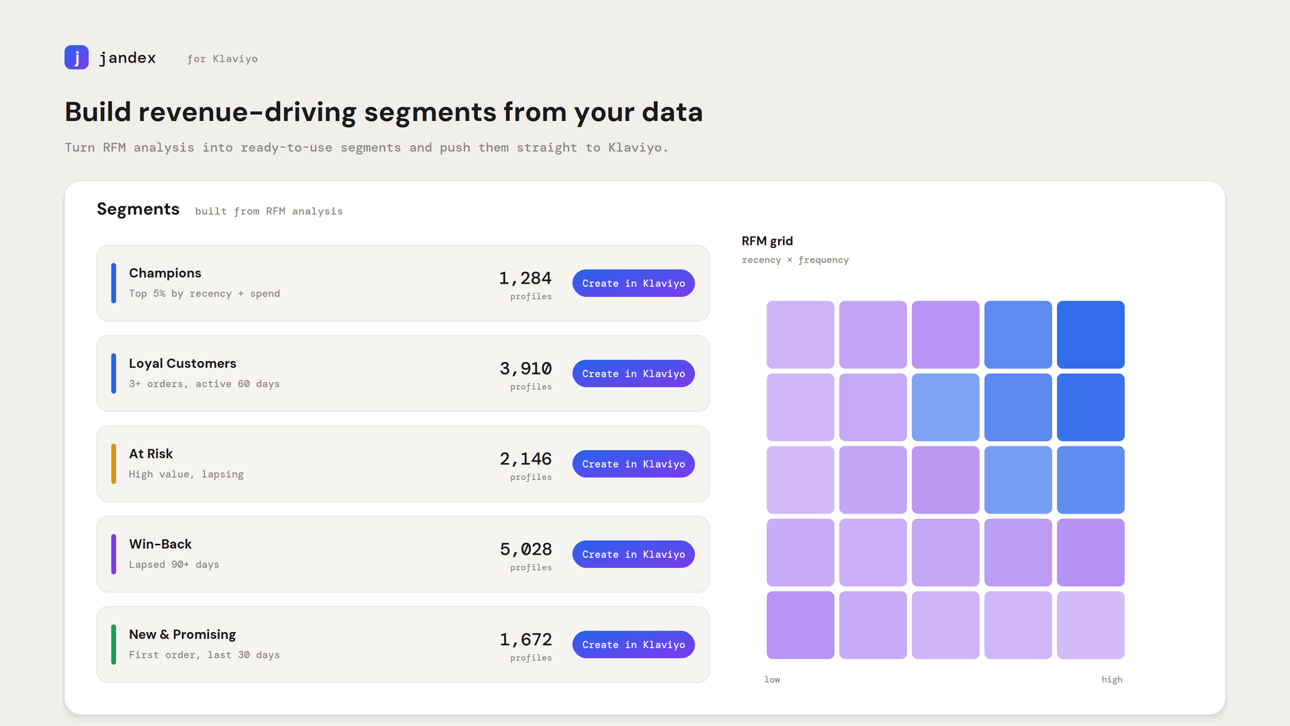Click the RFM grid title
This screenshot has width=1290, height=726.
coord(767,241)
